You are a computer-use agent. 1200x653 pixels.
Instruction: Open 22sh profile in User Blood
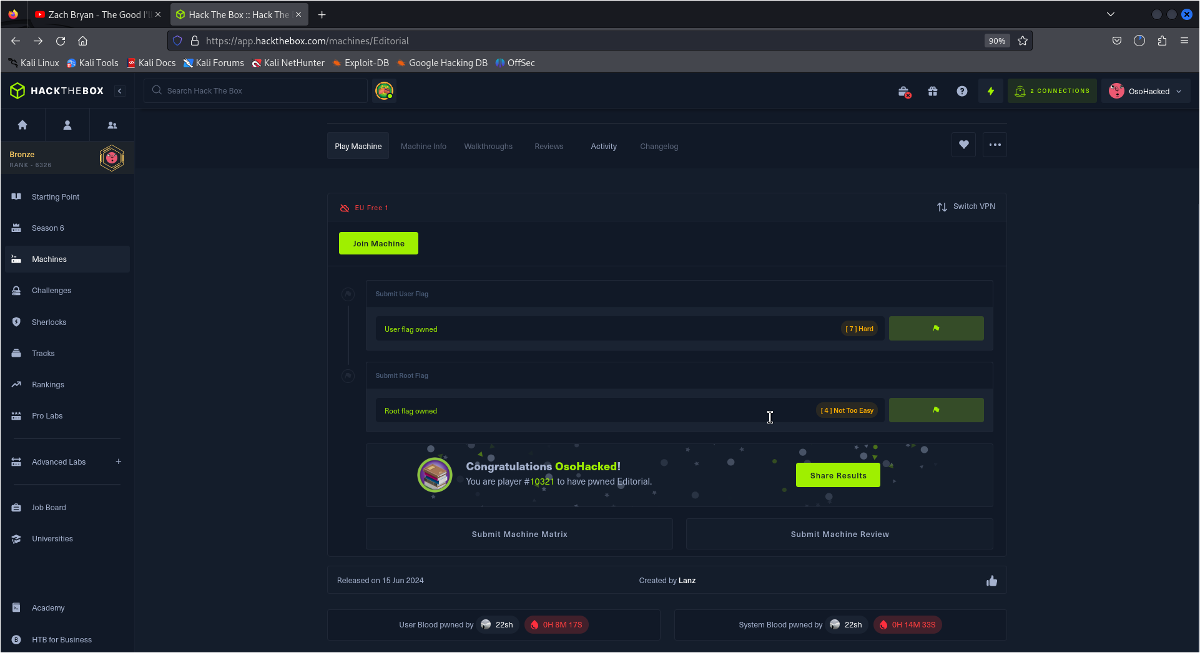pyautogui.click(x=497, y=625)
